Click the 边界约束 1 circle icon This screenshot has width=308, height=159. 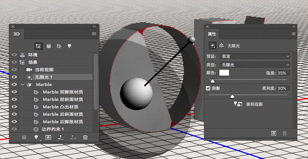coord(36,129)
